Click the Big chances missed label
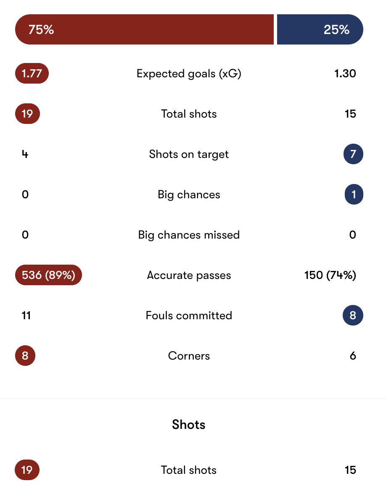Screen dimensions: 386x494 click(x=189, y=235)
